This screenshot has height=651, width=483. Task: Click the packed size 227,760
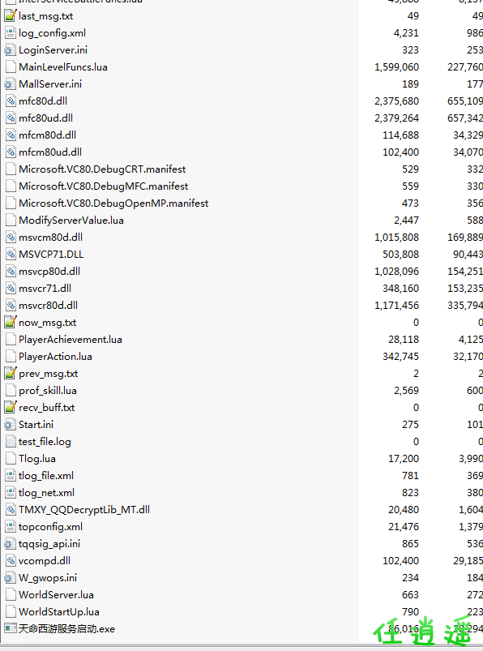pyautogui.click(x=465, y=66)
